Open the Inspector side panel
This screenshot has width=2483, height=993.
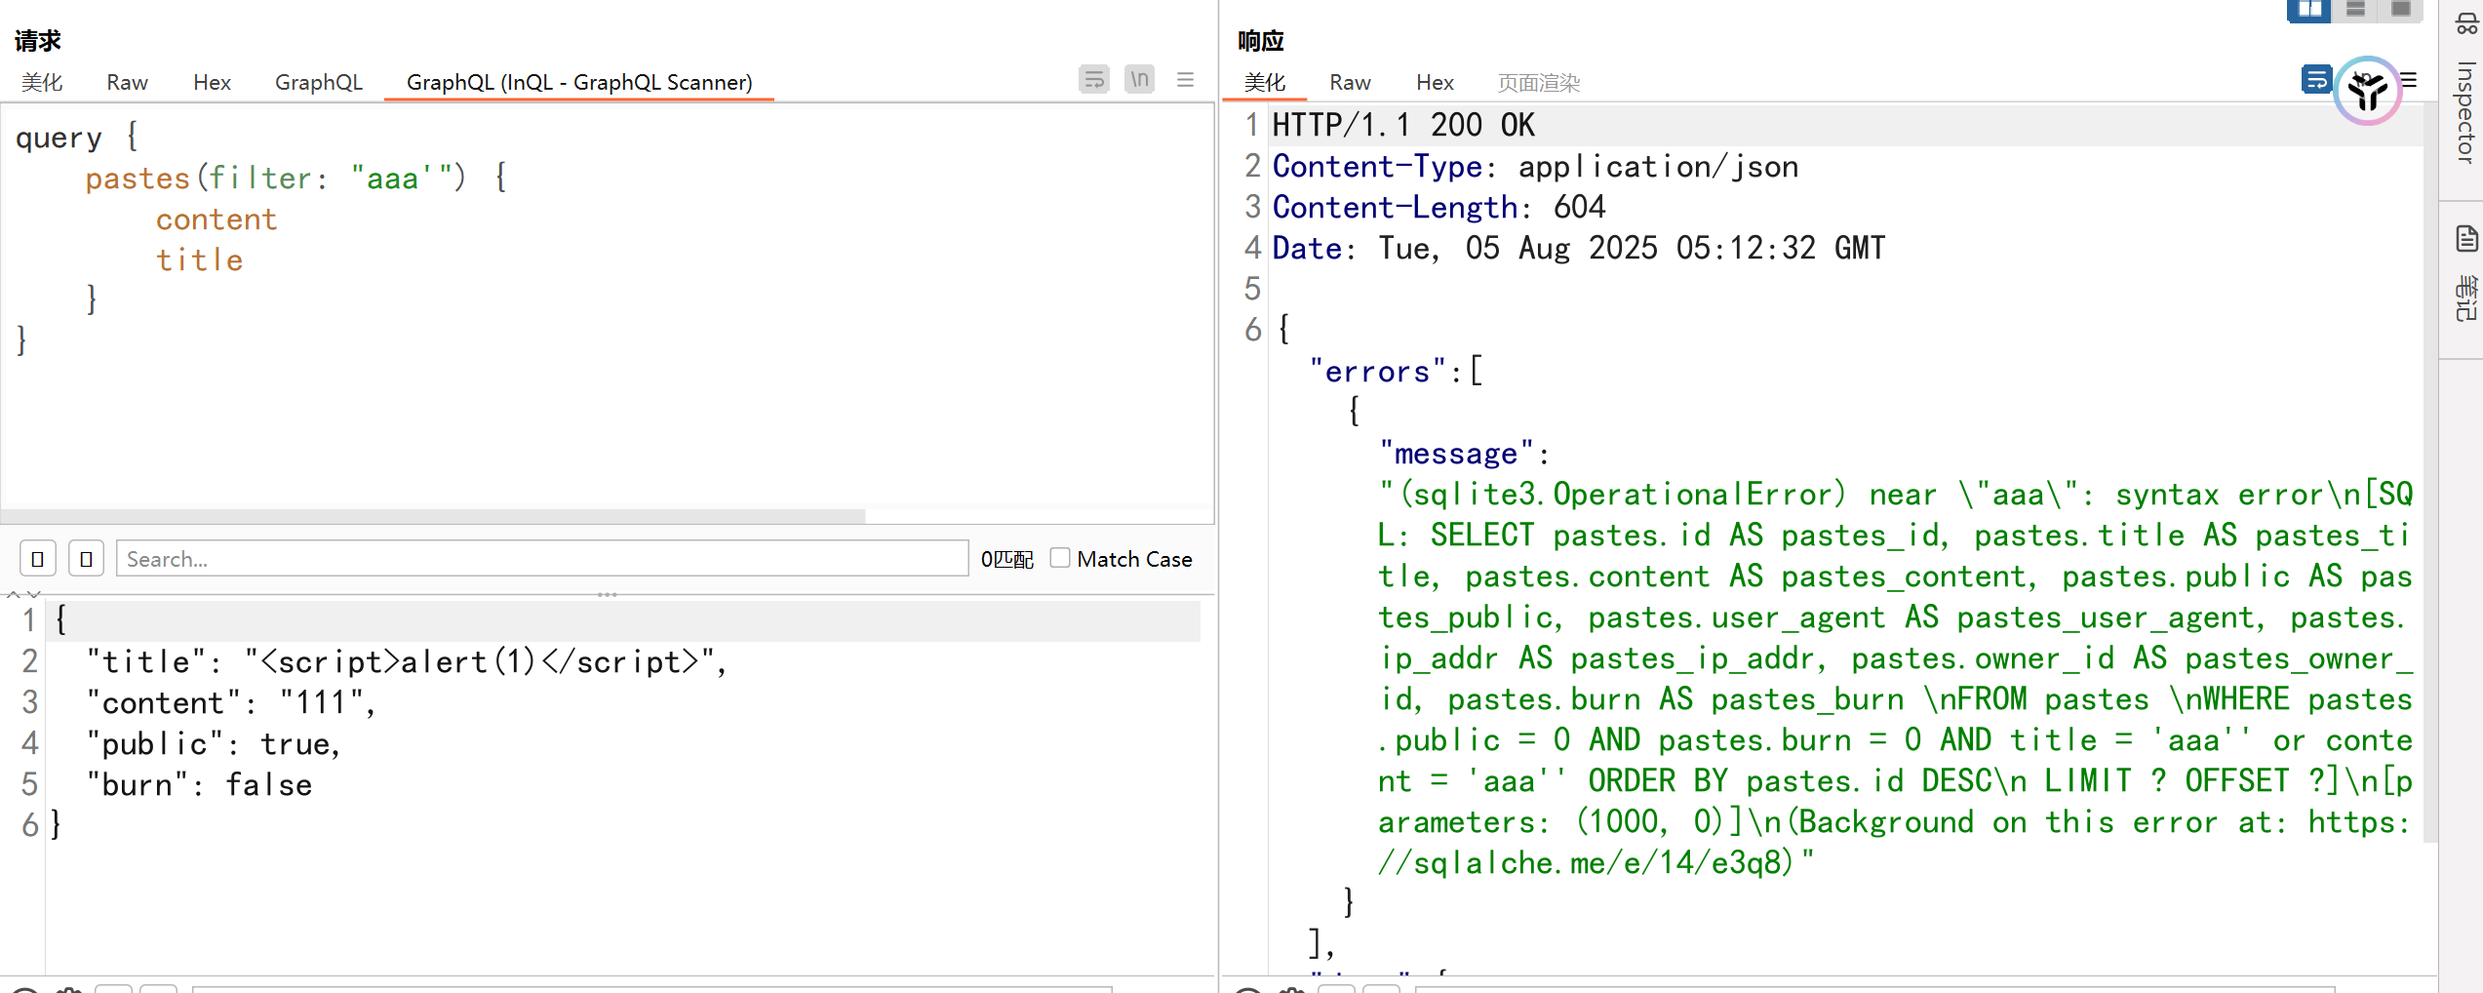tap(2465, 112)
